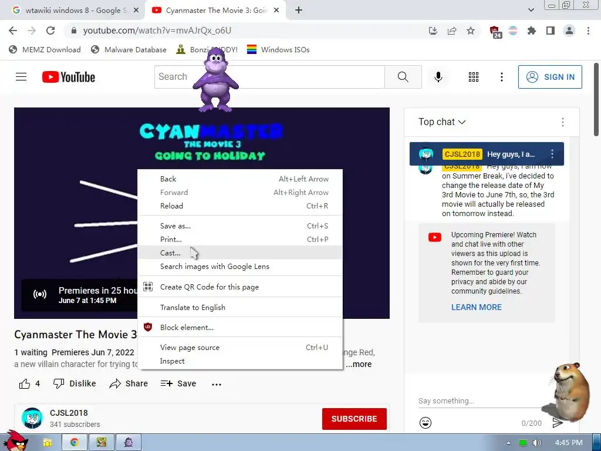601x451 pixels.
Task: Select Search images with Google Lens
Action: click(240, 267)
